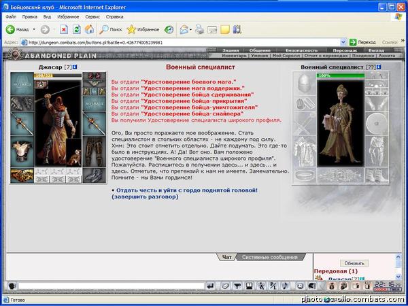Open the Отчет о переводах submenu link
The height and width of the screenshot is (306, 408).
(x=326, y=56)
